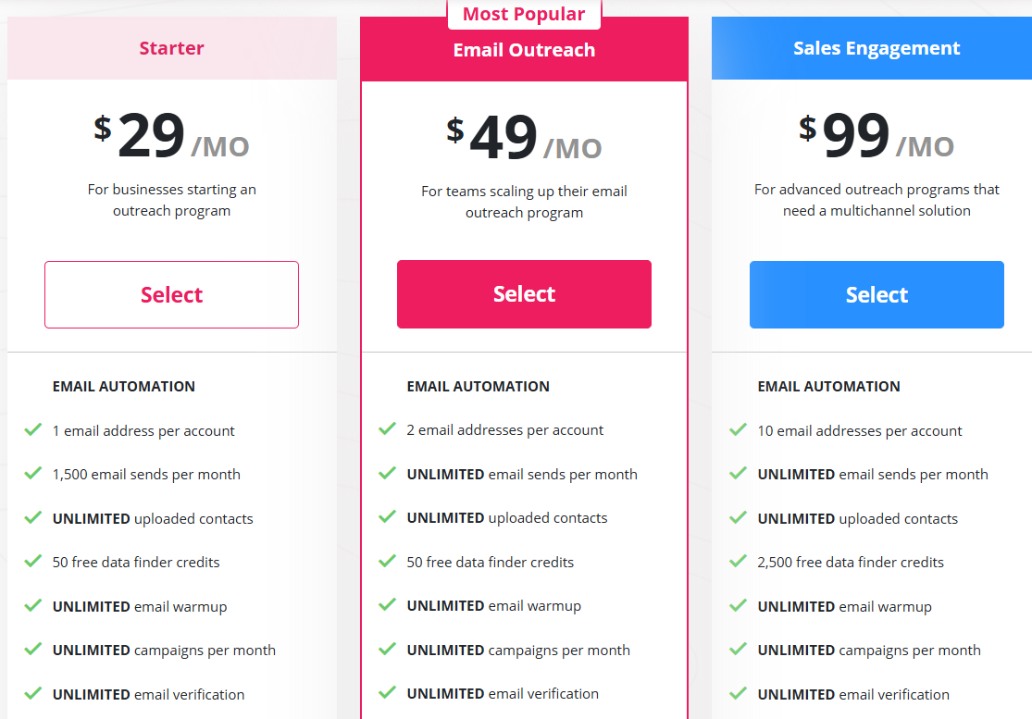Click Sales Engagement's EMAIL AUTOMATION section heading

click(x=828, y=387)
